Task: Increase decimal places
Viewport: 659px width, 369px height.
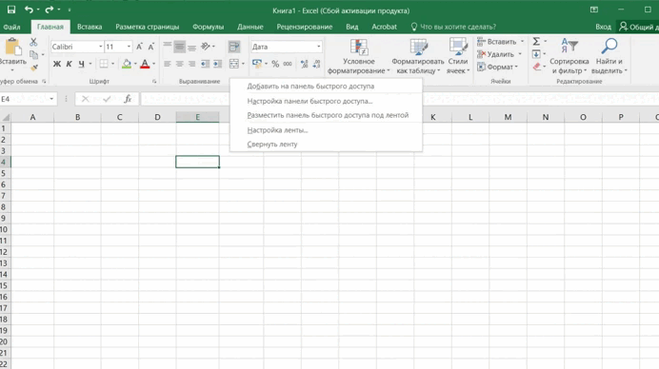Action: [305, 64]
